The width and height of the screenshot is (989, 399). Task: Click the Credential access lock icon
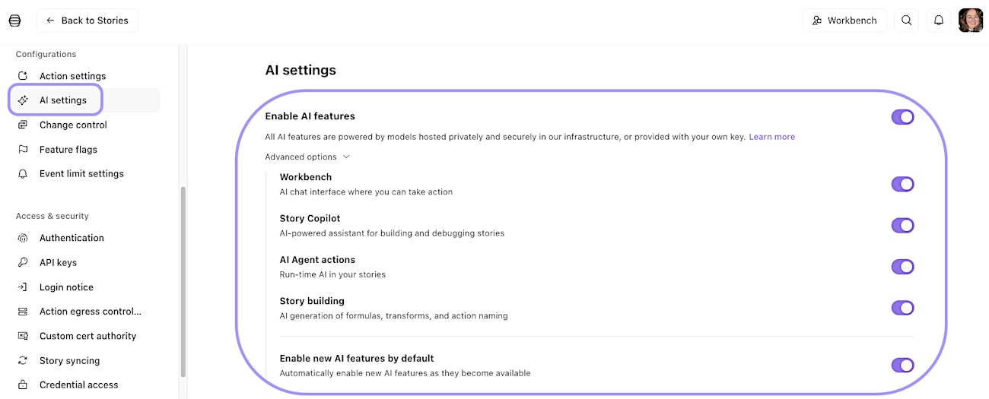[23, 385]
